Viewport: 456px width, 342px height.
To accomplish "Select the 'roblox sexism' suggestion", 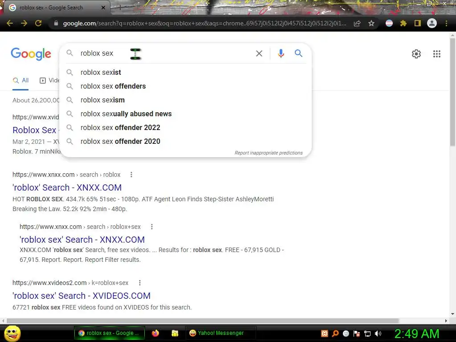I will pyautogui.click(x=186, y=100).
